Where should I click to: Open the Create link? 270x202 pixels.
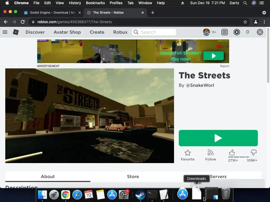[97, 32]
